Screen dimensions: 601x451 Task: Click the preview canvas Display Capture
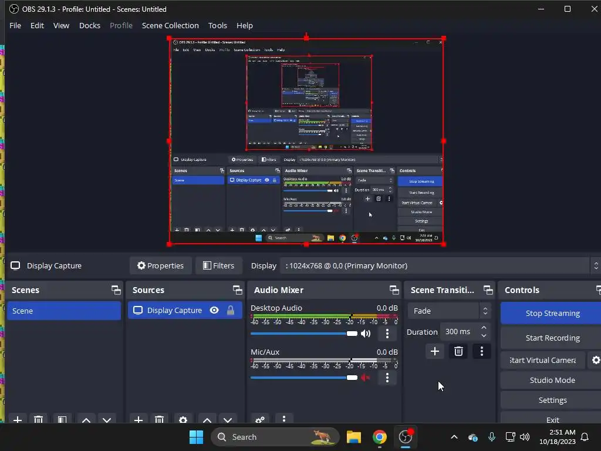[x=306, y=141]
